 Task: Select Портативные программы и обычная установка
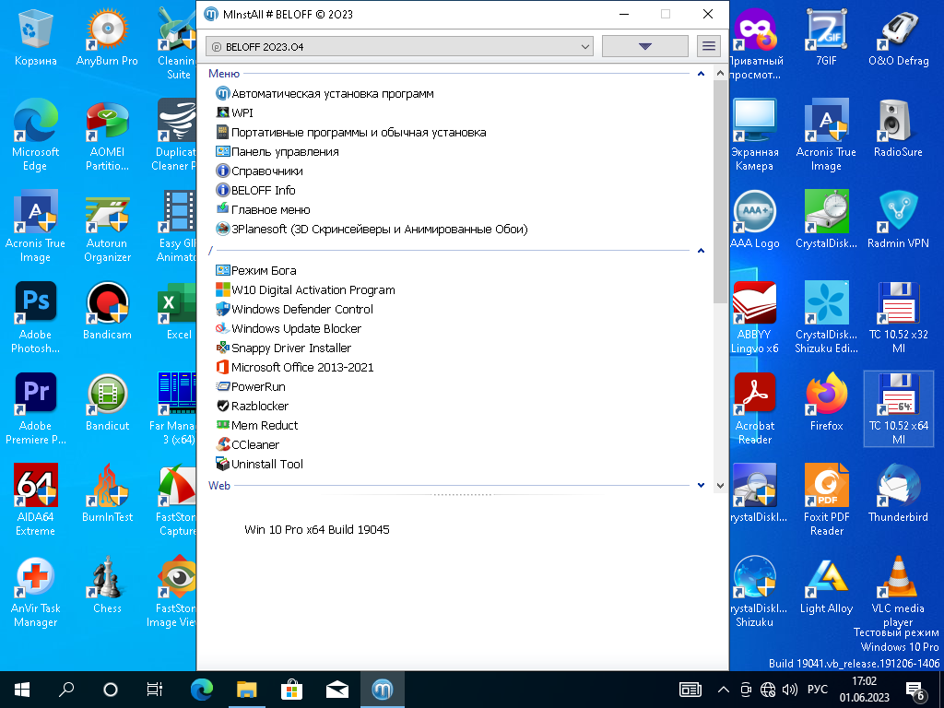pos(351,132)
